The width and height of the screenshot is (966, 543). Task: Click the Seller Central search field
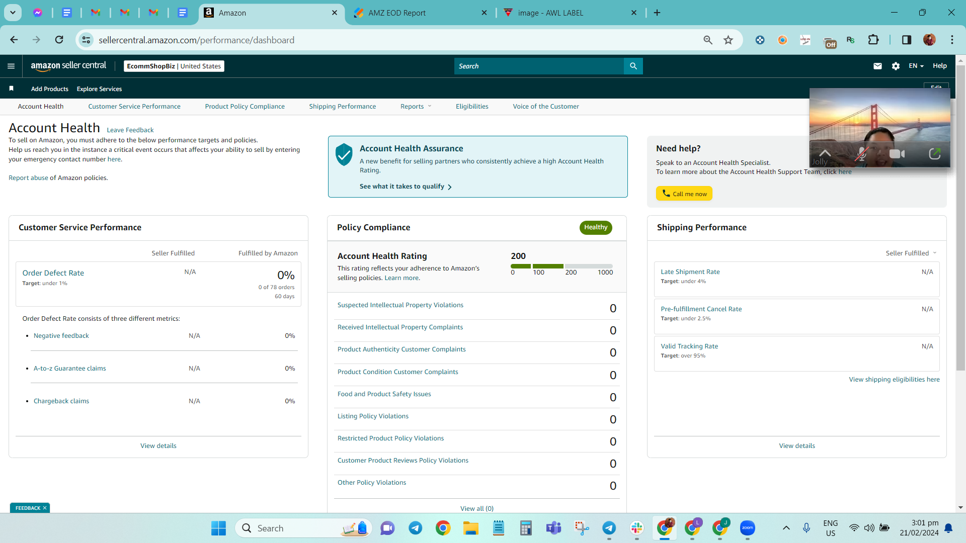[x=539, y=66]
